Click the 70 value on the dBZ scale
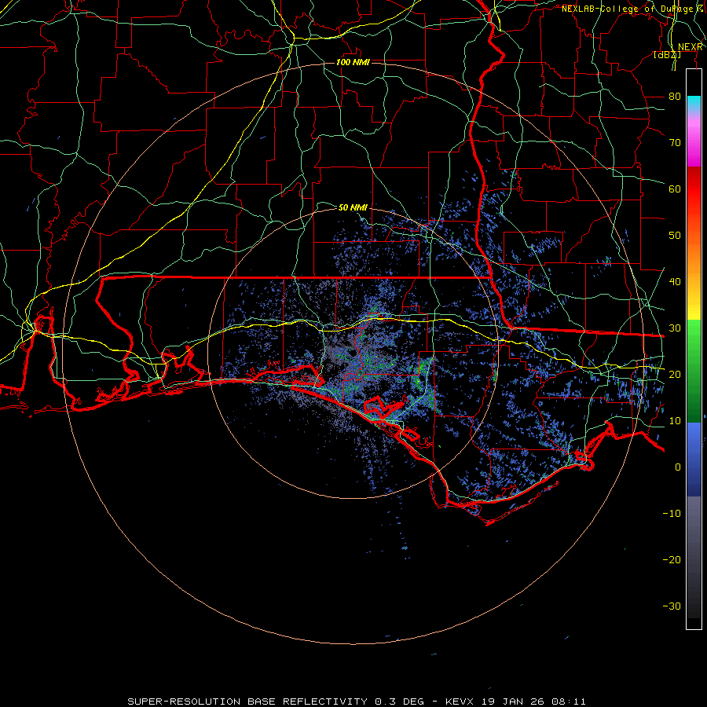Screen dimensions: 707x707 coord(675,142)
